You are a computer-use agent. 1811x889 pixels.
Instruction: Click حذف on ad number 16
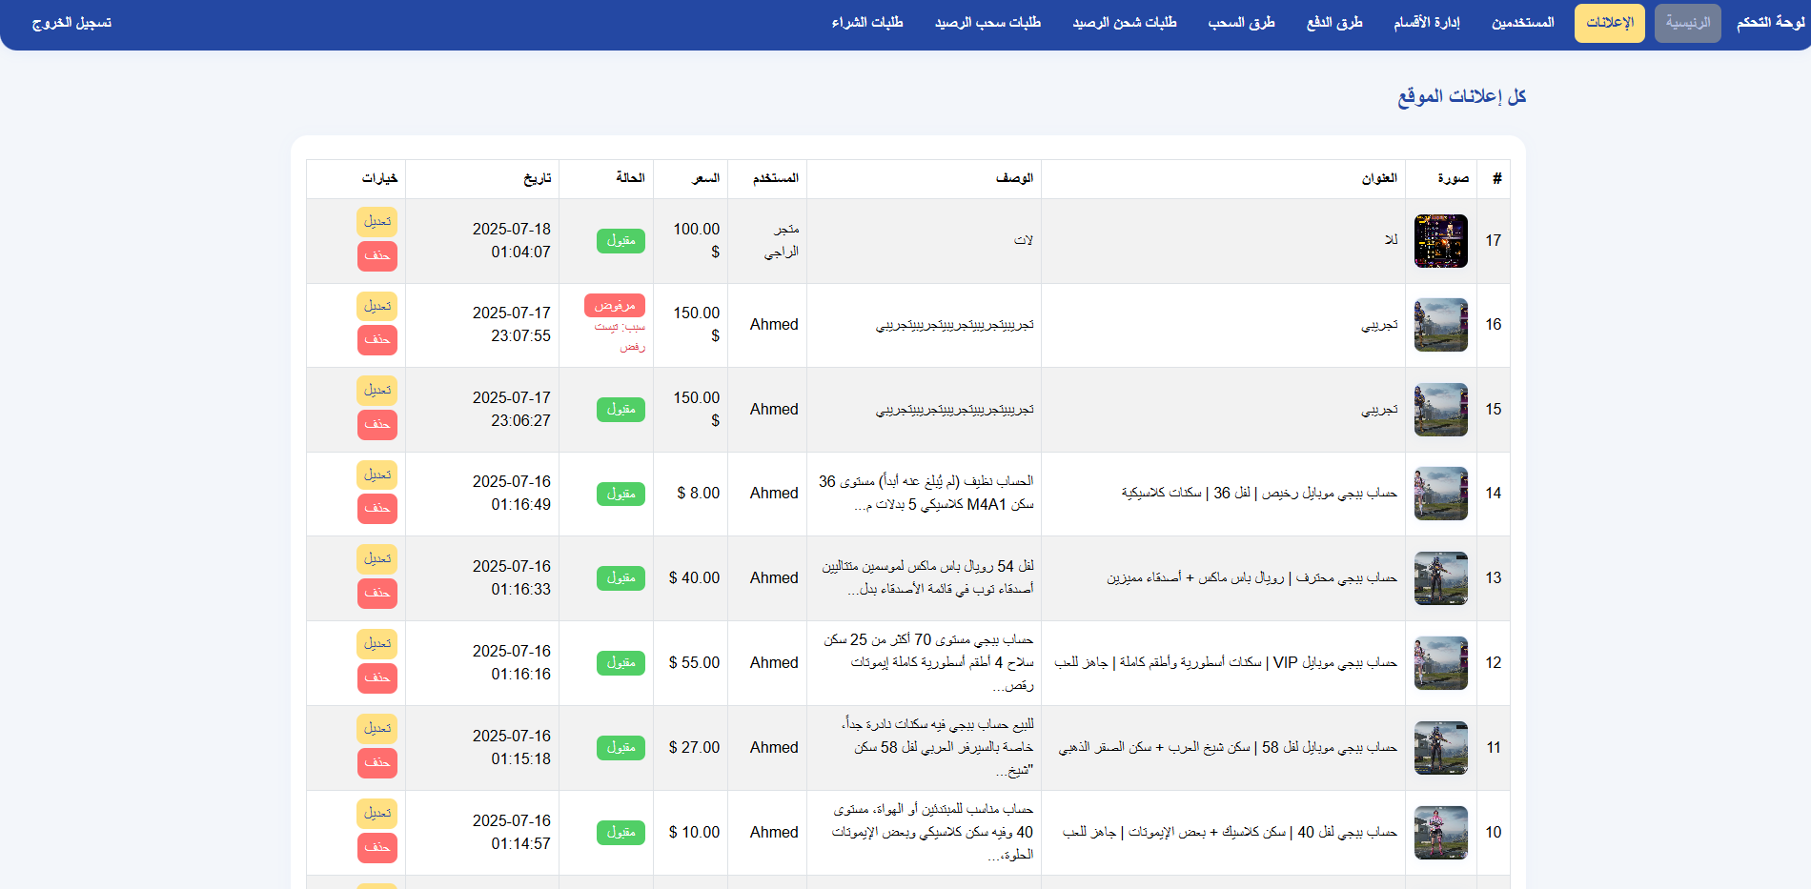point(376,340)
